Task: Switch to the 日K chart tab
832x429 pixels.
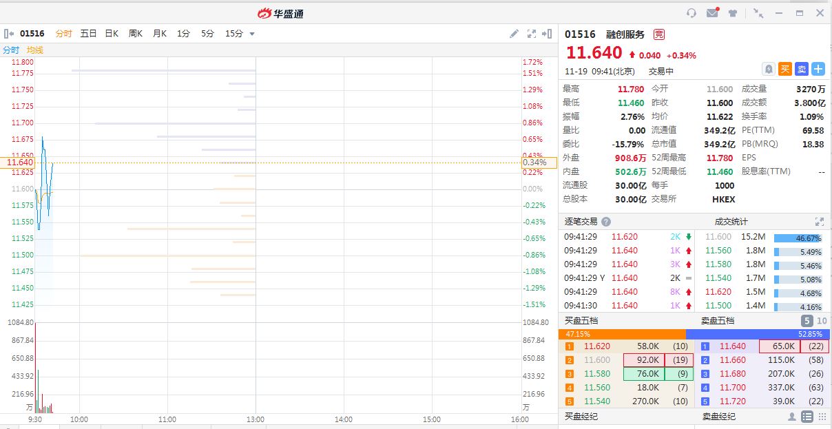Action: point(112,34)
